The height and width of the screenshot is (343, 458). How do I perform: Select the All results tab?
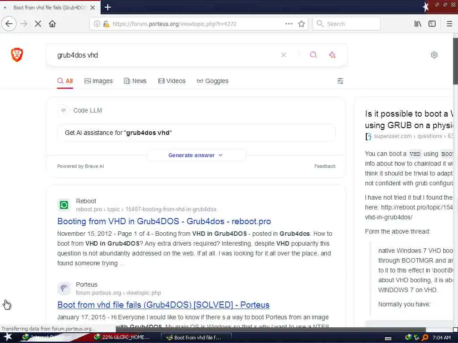[65, 81]
